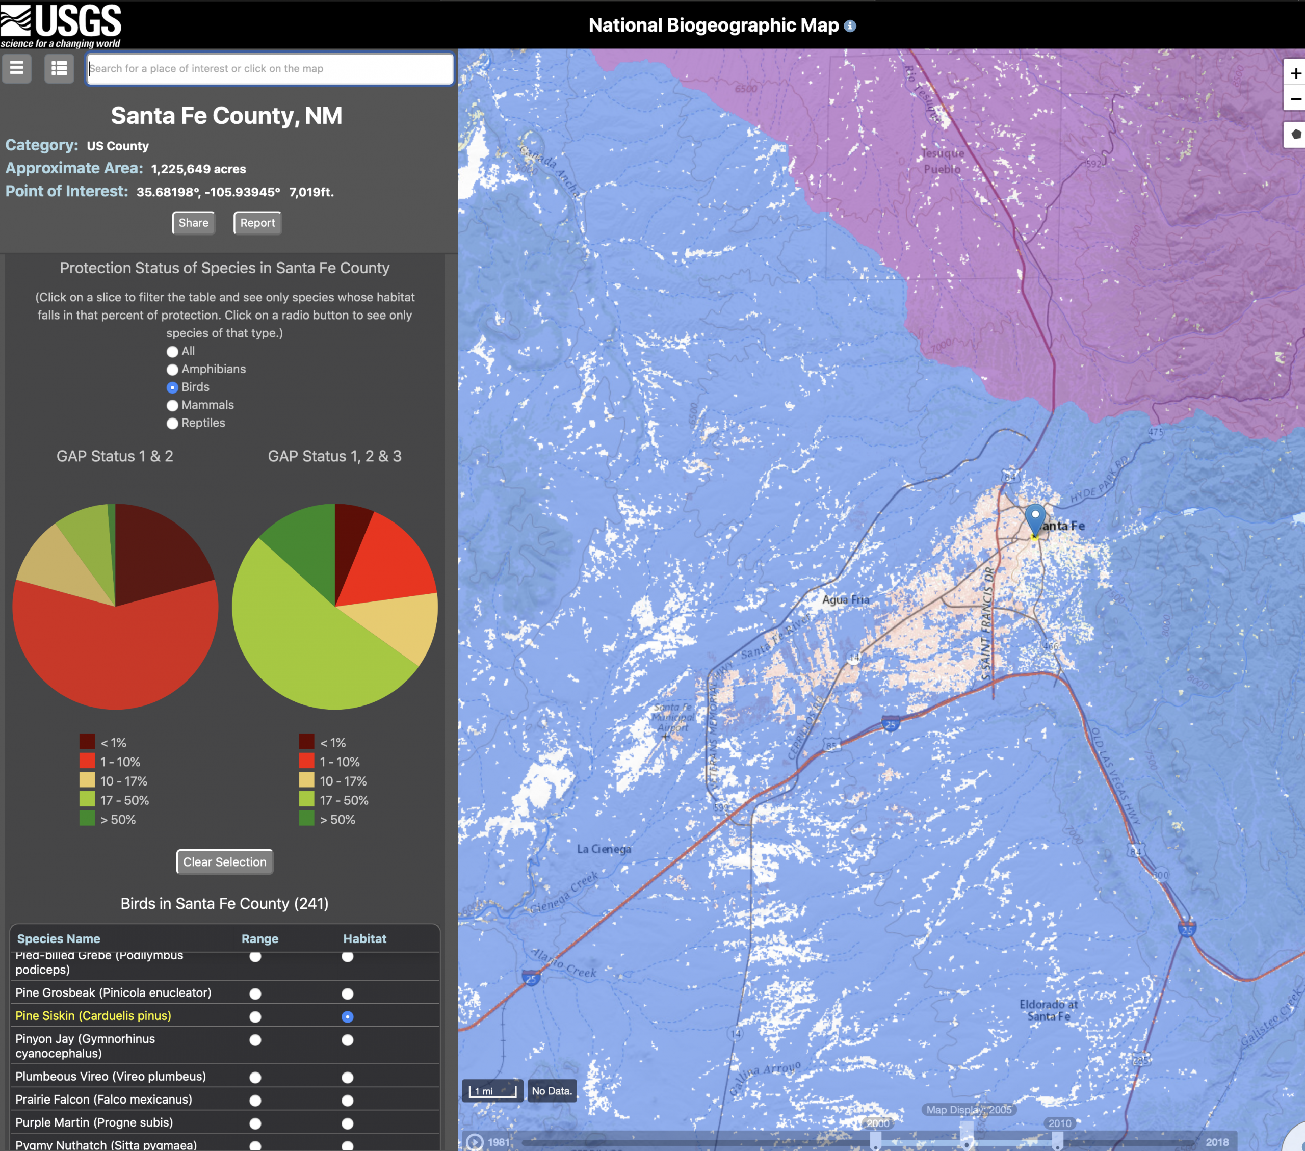Choose the All species radio option

click(x=172, y=352)
